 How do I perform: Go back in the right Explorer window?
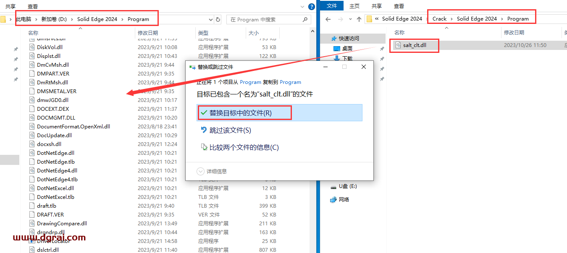click(328, 19)
